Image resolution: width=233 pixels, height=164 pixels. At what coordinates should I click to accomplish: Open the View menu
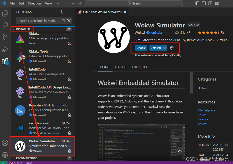(x=48, y=3)
